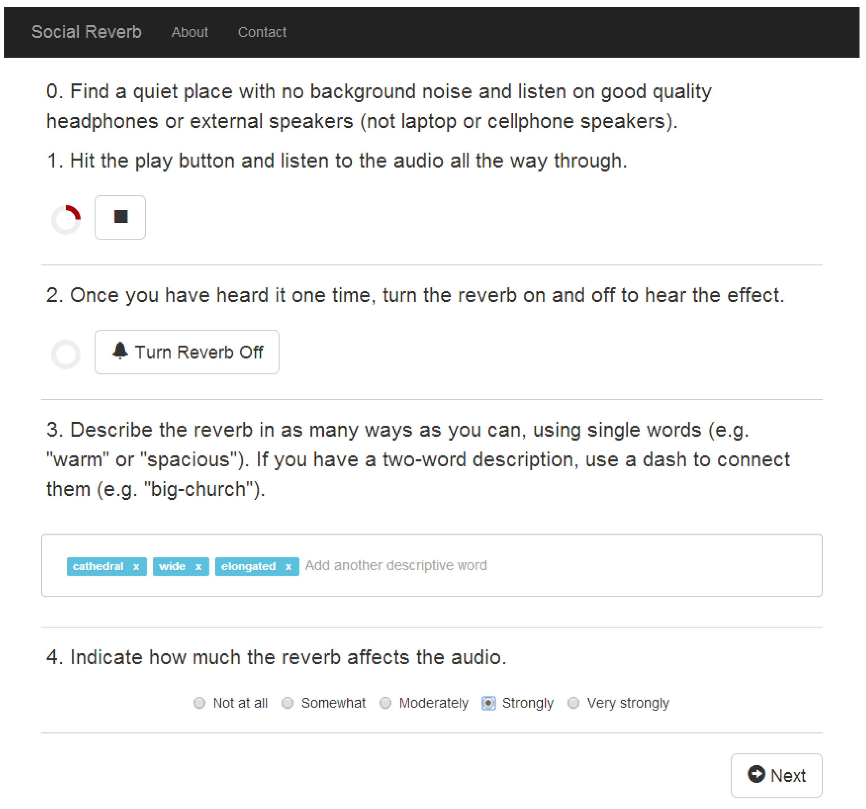The width and height of the screenshot is (866, 809).
Task: Open the Contact page
Action: (262, 32)
